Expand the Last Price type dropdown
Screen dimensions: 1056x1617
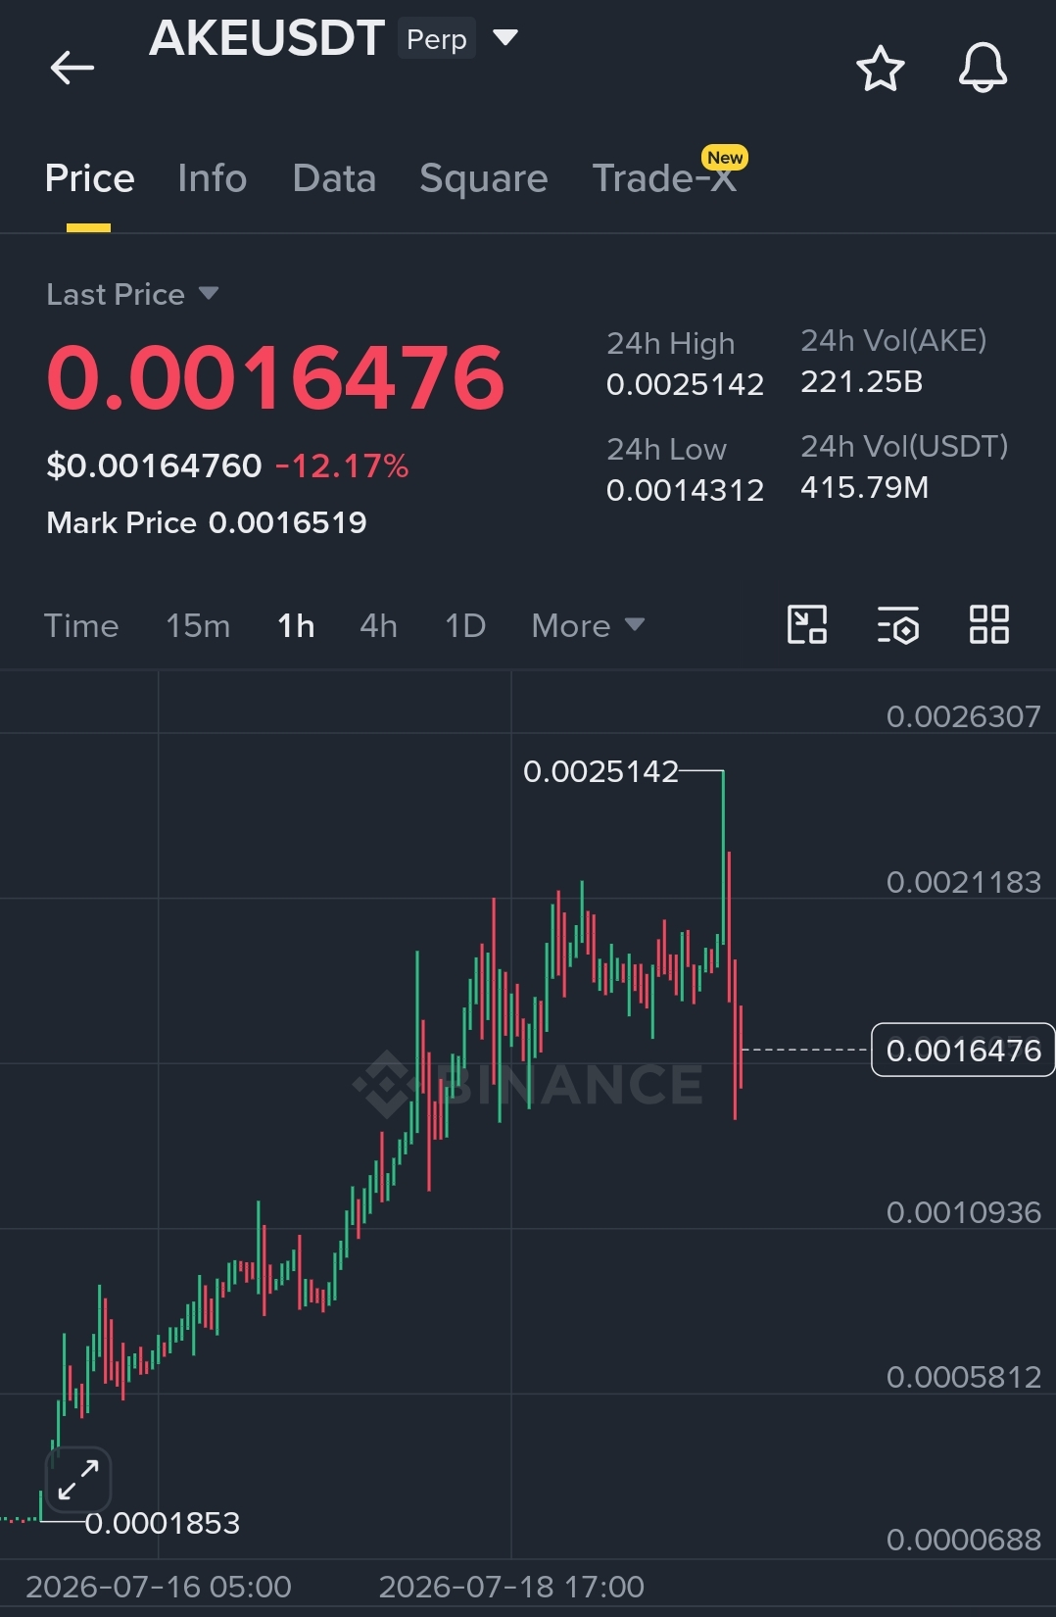click(x=208, y=293)
